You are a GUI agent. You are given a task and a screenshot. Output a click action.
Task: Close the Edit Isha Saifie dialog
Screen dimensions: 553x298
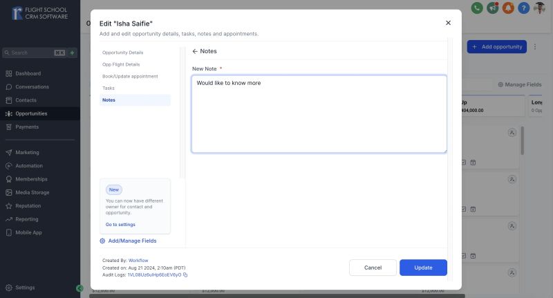click(x=448, y=23)
